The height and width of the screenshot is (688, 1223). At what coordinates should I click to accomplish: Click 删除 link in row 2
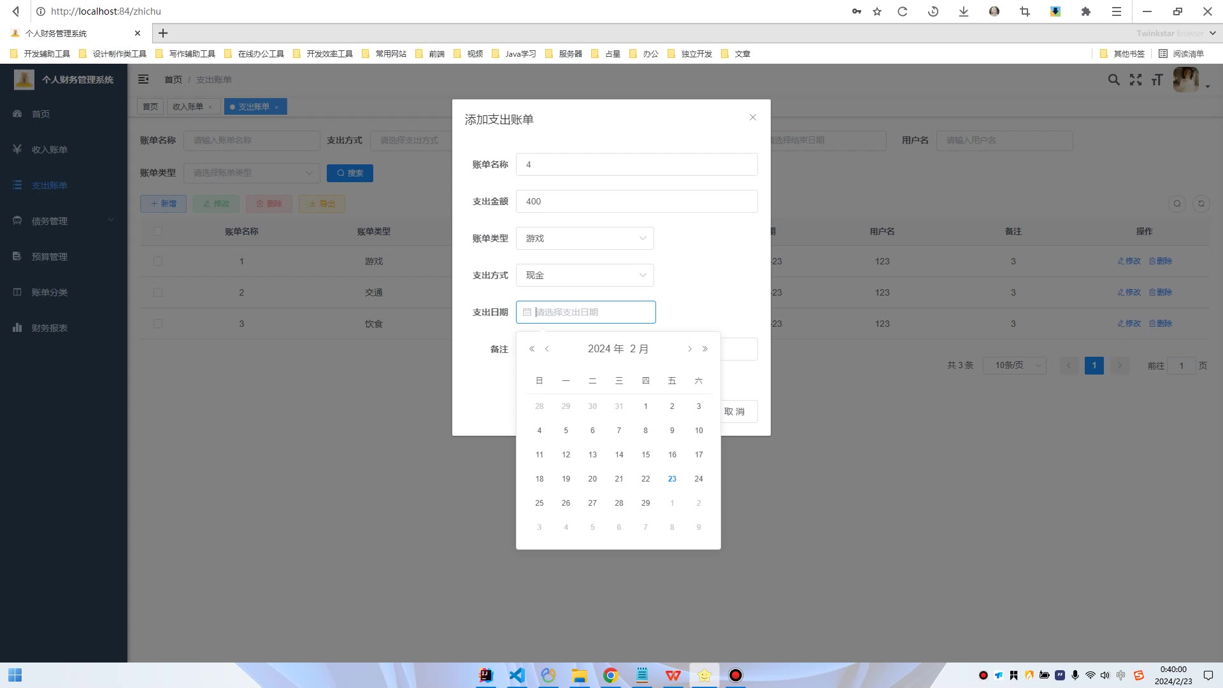[1161, 292]
